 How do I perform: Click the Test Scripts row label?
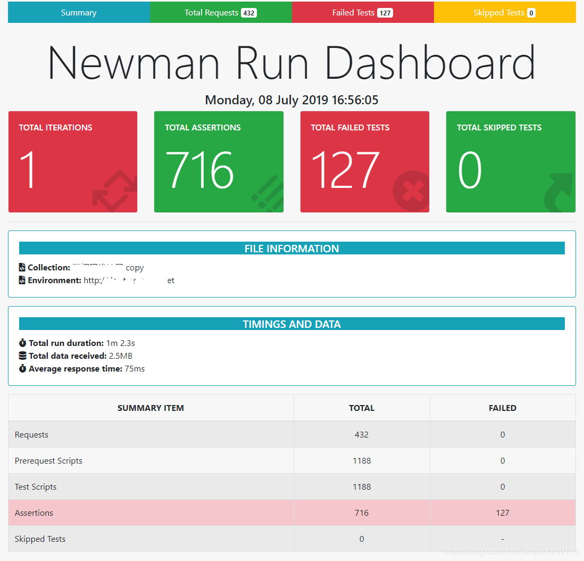[x=36, y=487]
